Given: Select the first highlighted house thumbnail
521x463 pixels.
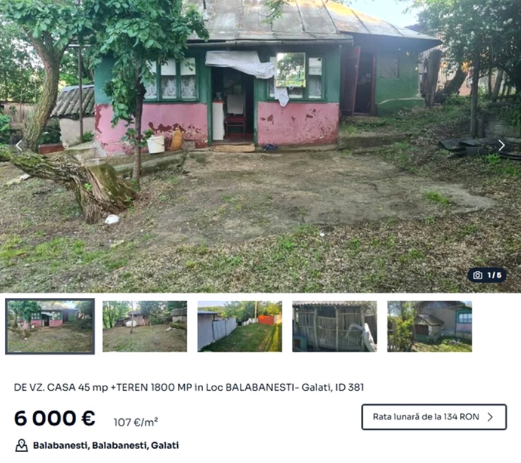Looking at the screenshot, I should (50, 326).
